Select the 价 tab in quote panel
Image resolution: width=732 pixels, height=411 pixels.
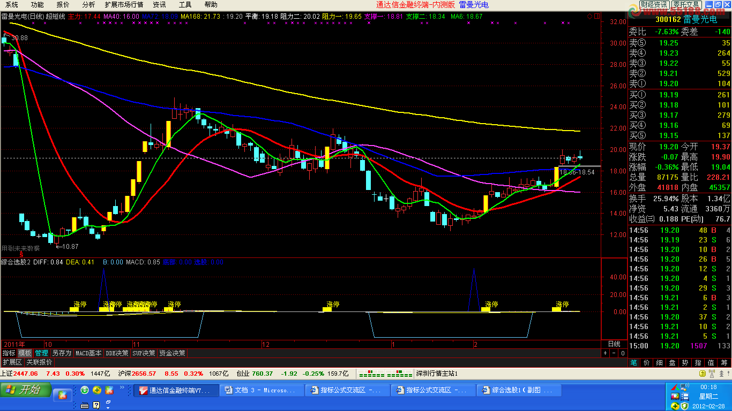coord(646,362)
